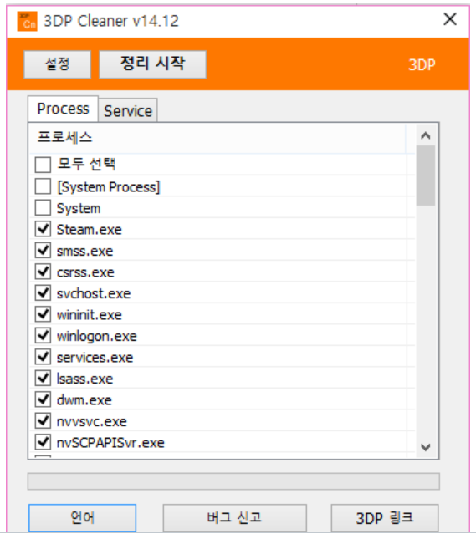Uncheck the dwm.exe checkbox
This screenshot has height=534, width=476.
click(43, 399)
